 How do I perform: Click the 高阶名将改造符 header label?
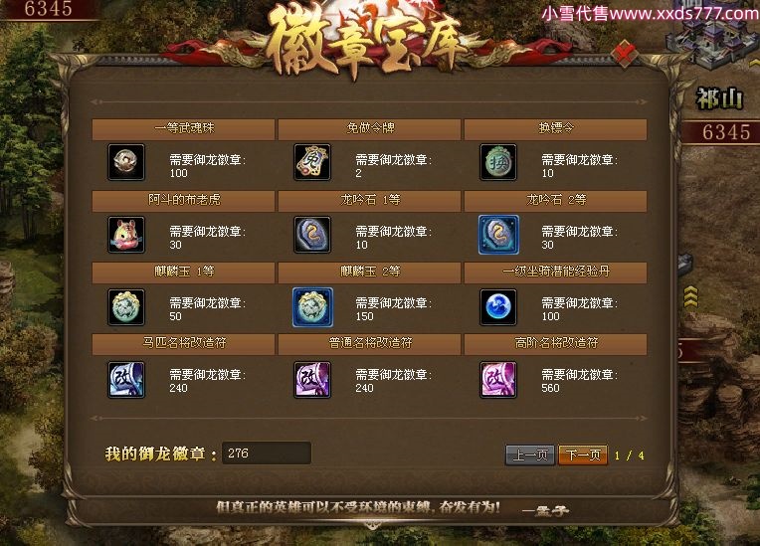[556, 343]
